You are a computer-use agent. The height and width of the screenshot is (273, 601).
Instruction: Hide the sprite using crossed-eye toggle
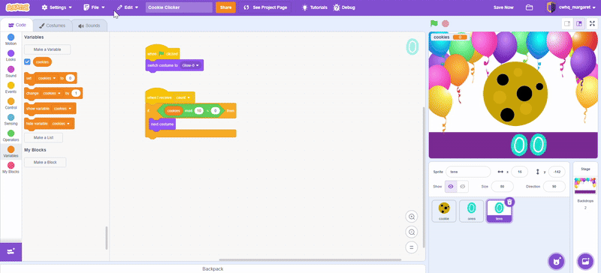(463, 187)
